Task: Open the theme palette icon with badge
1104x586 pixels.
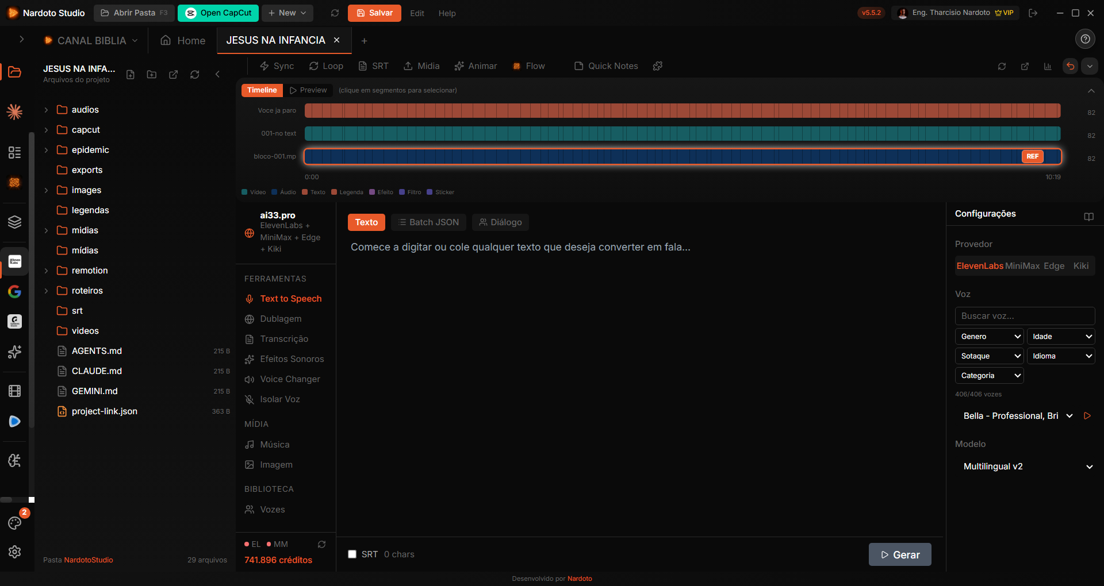Action: pyautogui.click(x=15, y=522)
